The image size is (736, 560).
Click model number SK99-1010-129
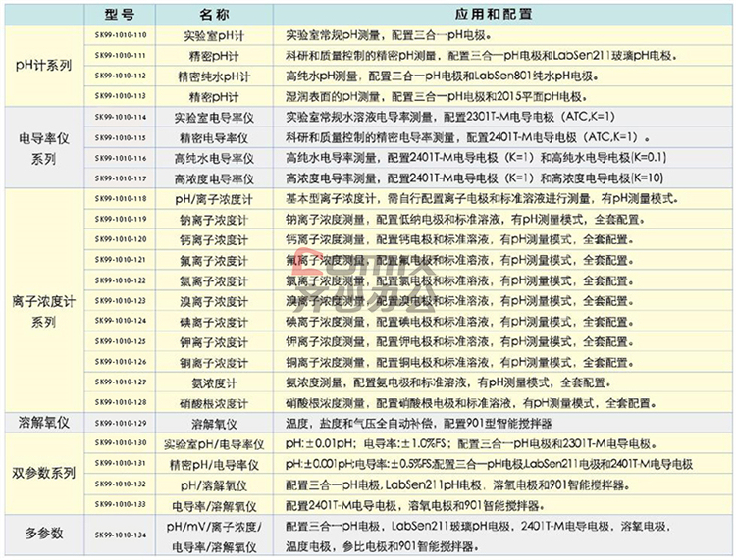[x=121, y=423]
